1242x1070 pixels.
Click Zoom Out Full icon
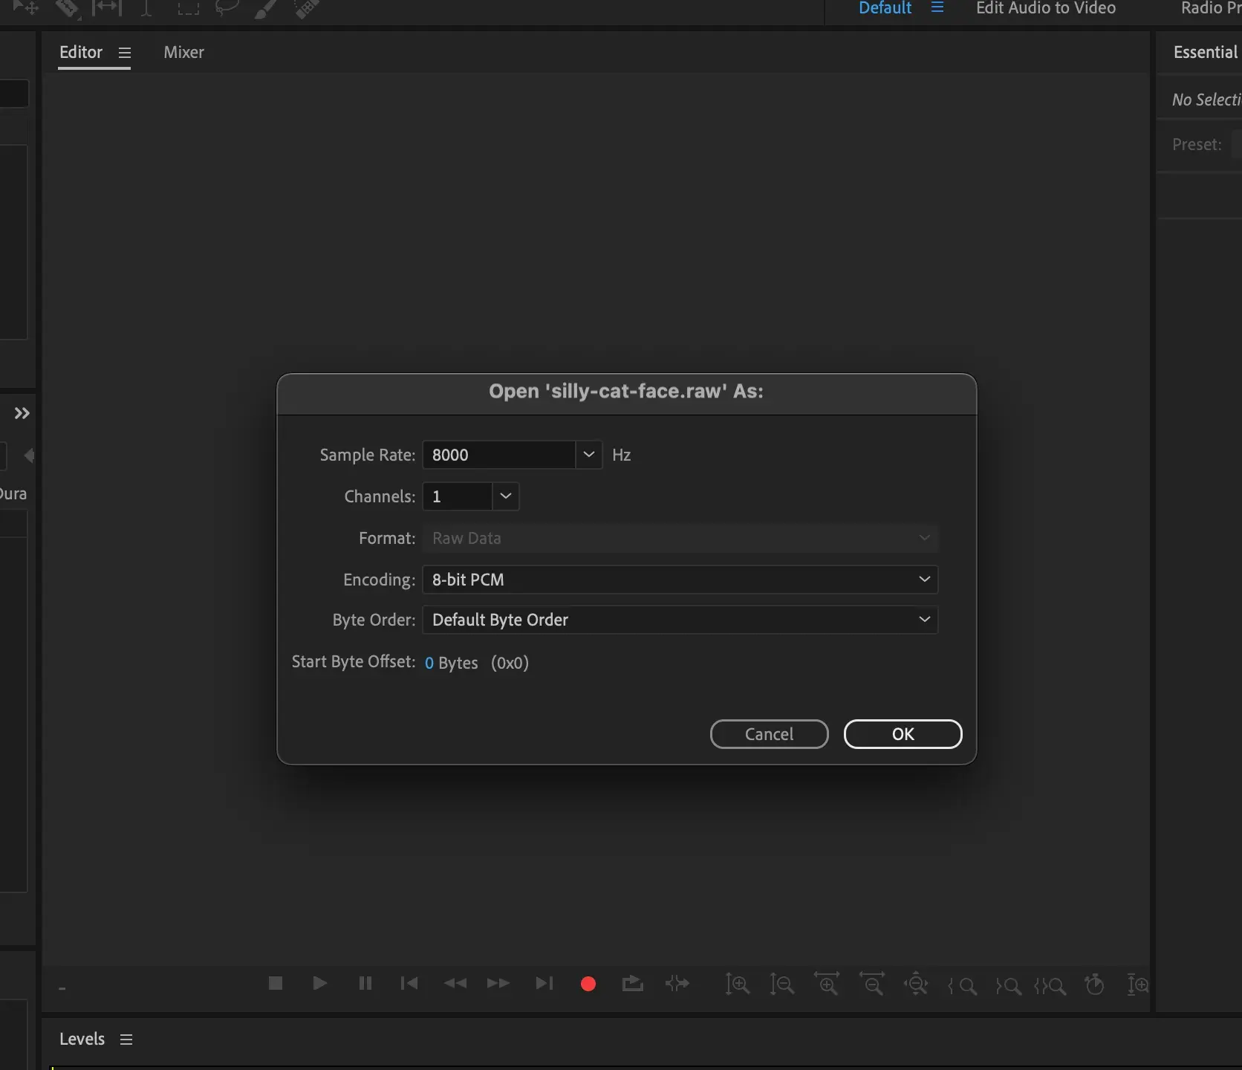click(x=916, y=984)
